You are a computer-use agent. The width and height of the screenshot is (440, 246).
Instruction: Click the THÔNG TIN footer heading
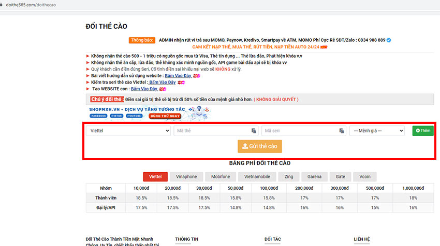click(186, 239)
